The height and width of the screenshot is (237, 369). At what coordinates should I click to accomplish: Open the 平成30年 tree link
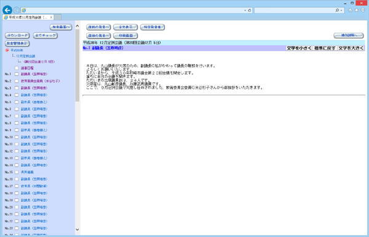point(17,50)
